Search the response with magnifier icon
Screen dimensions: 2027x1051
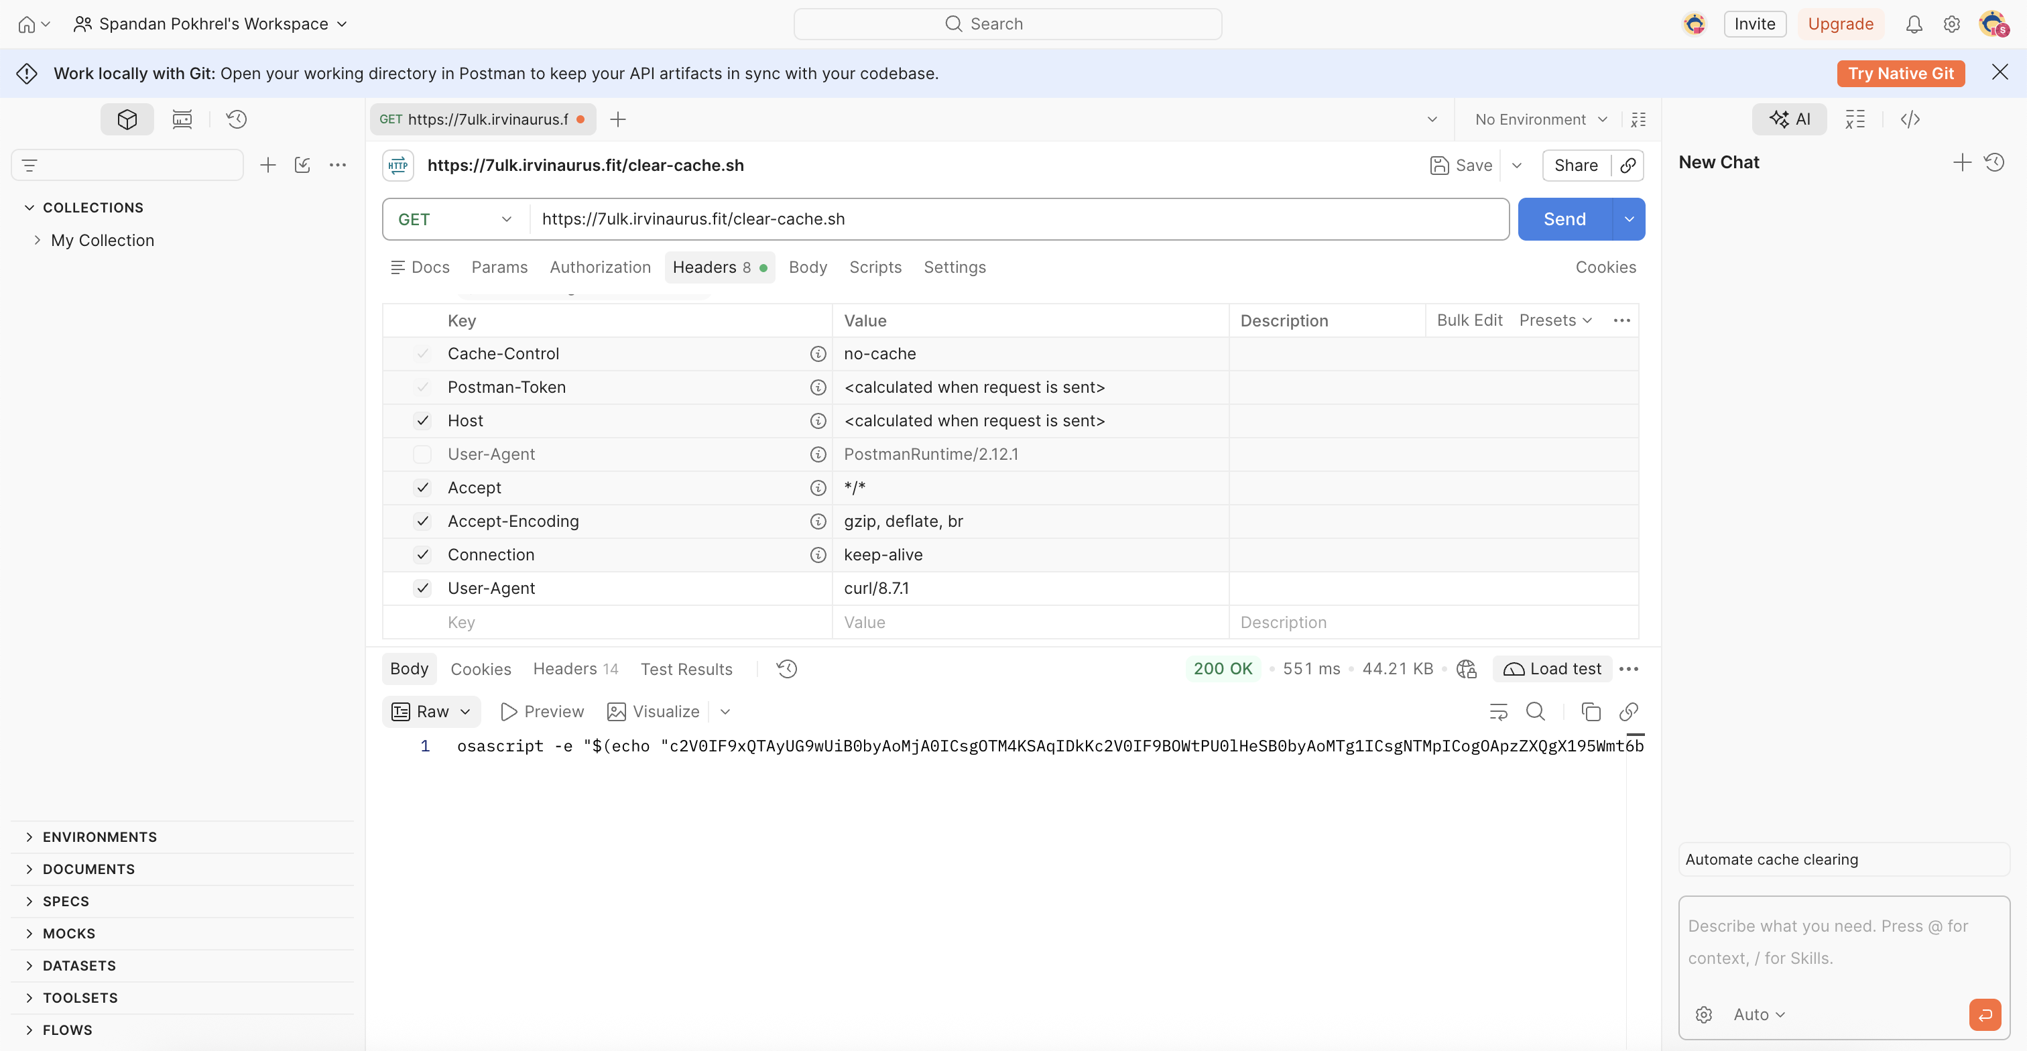(x=1535, y=711)
